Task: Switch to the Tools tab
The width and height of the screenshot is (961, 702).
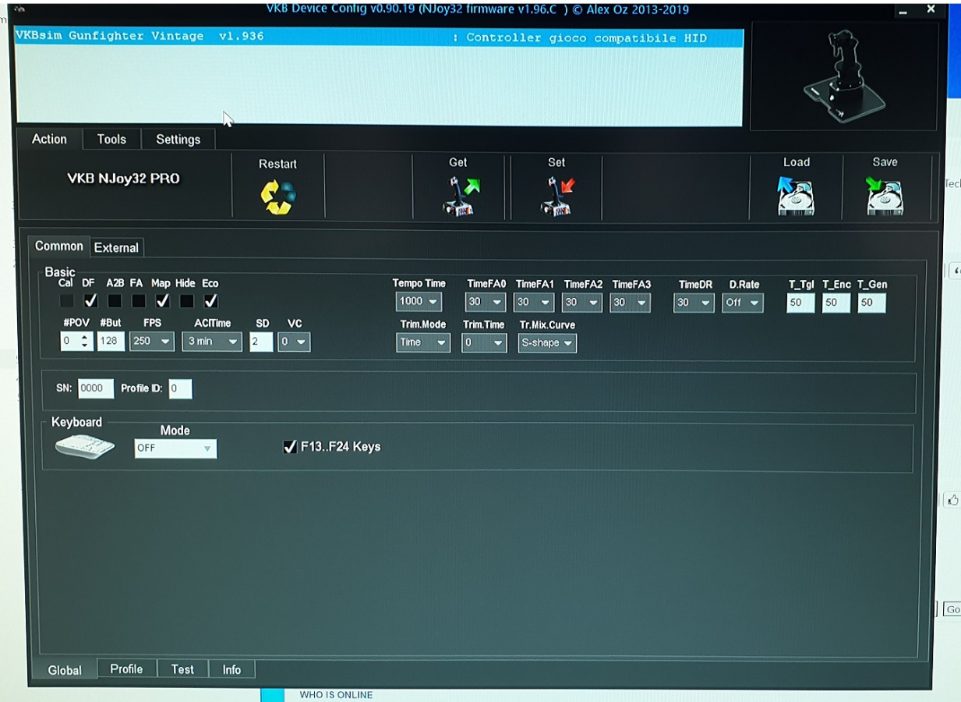Action: pyautogui.click(x=111, y=139)
